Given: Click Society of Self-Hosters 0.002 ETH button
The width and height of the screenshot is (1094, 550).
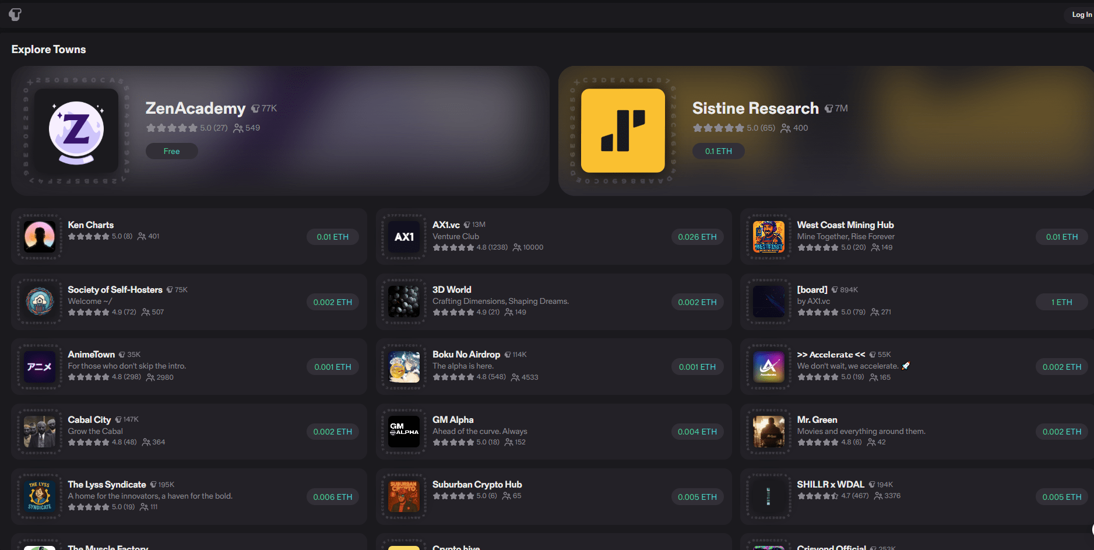Looking at the screenshot, I should [x=332, y=302].
